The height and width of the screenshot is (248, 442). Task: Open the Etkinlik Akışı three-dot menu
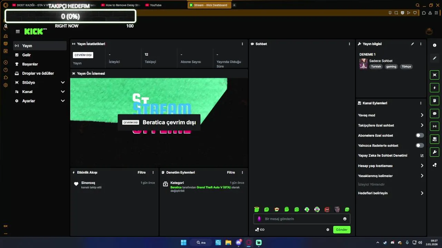click(x=153, y=172)
